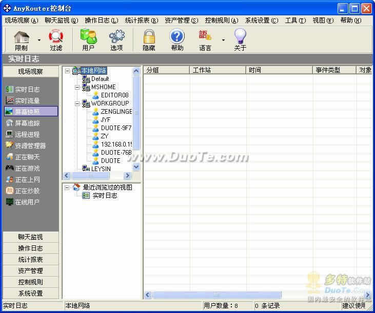The image size is (375, 313).
Task: Select 正在聊天 in the sidebar
Action: coord(23,157)
